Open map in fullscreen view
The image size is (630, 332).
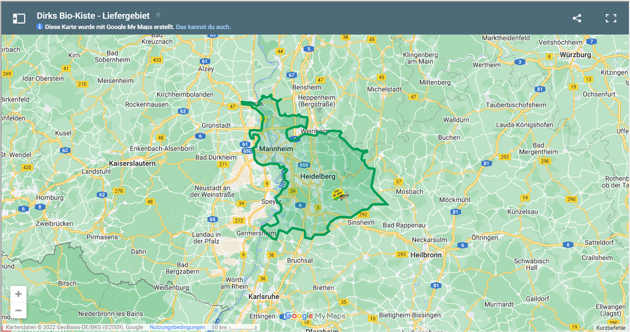(x=611, y=18)
